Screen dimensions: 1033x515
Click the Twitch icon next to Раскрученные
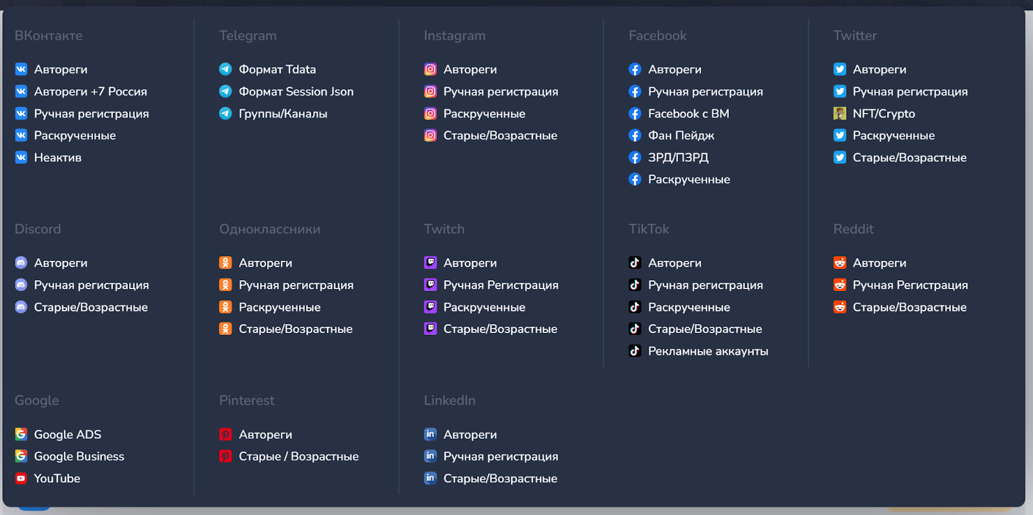pyautogui.click(x=430, y=307)
